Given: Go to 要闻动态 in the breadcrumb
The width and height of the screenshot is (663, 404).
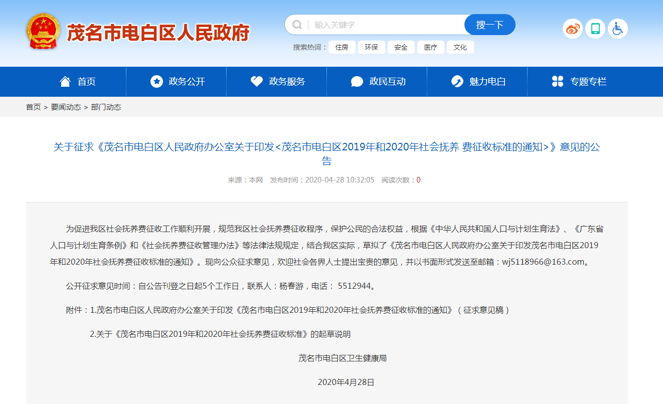Looking at the screenshot, I should [x=66, y=107].
